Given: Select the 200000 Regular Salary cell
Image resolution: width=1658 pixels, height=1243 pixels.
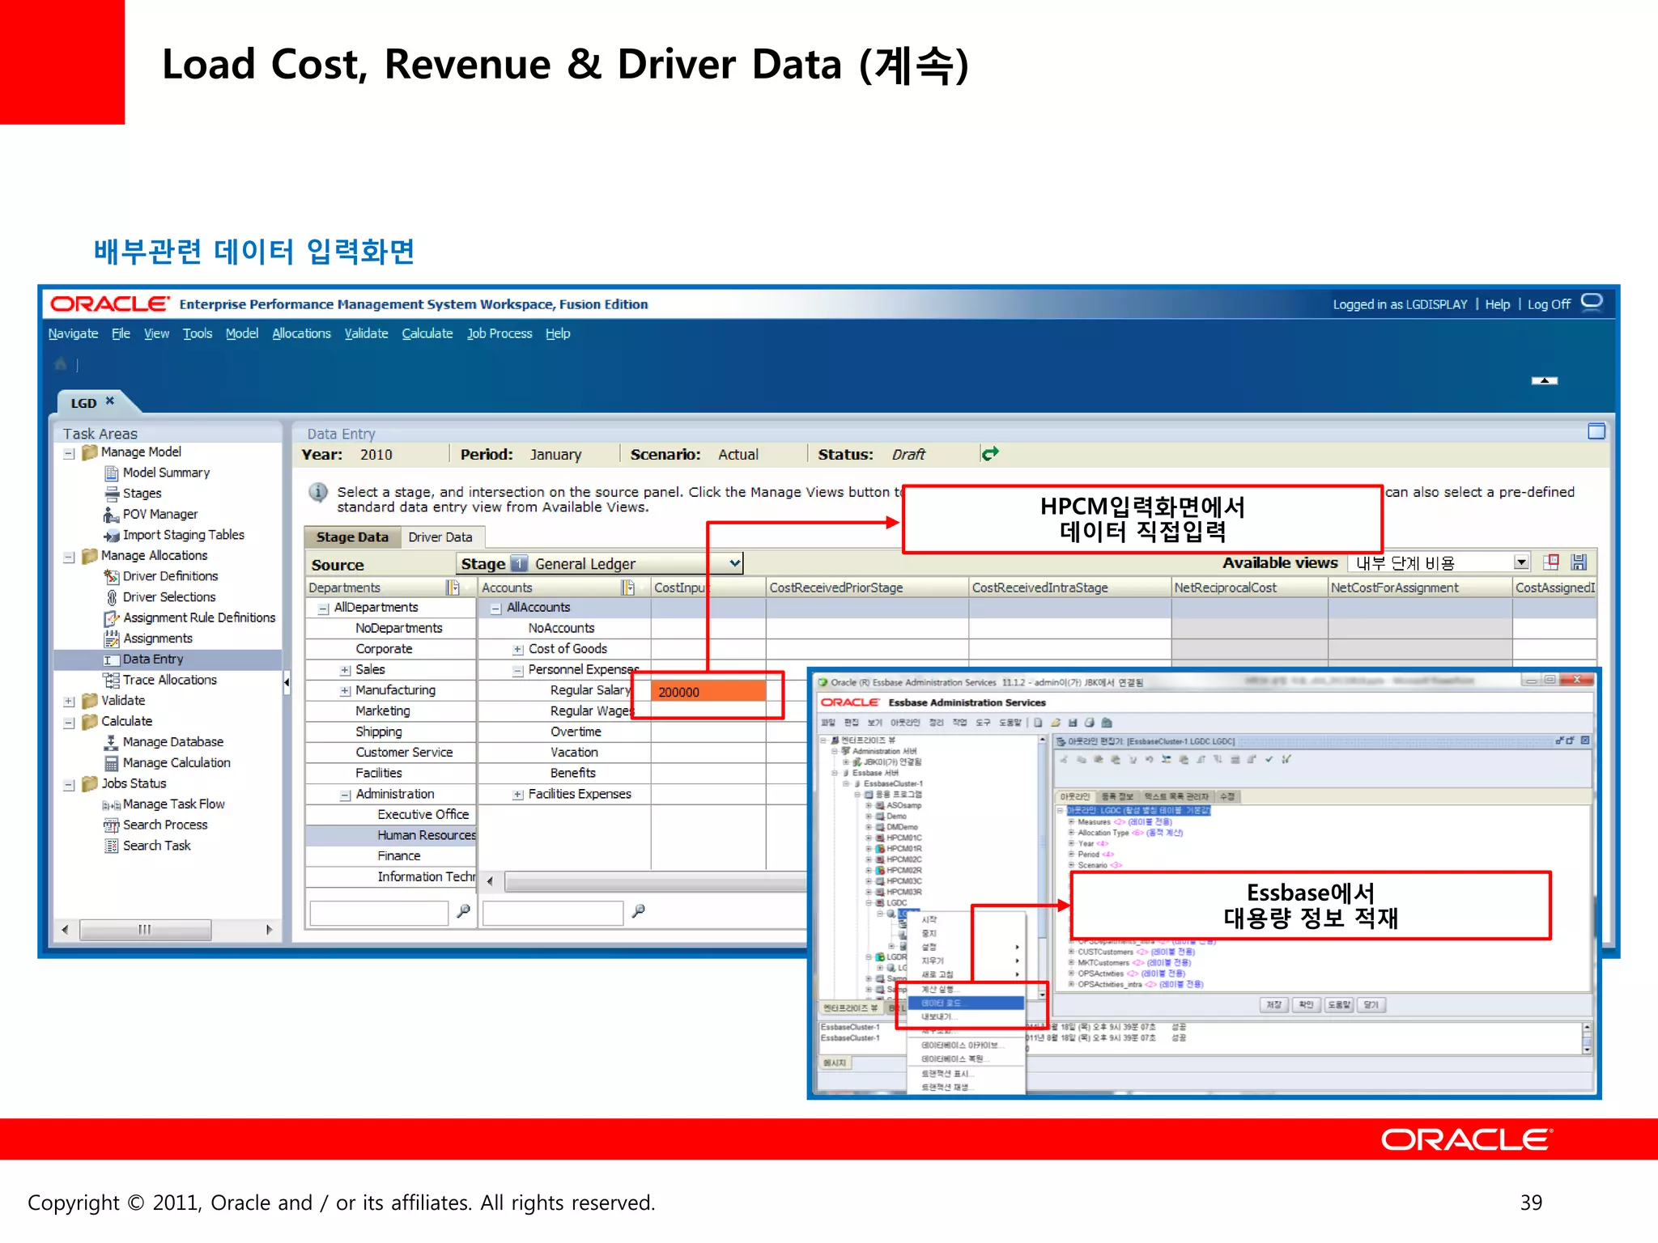Looking at the screenshot, I should (708, 692).
